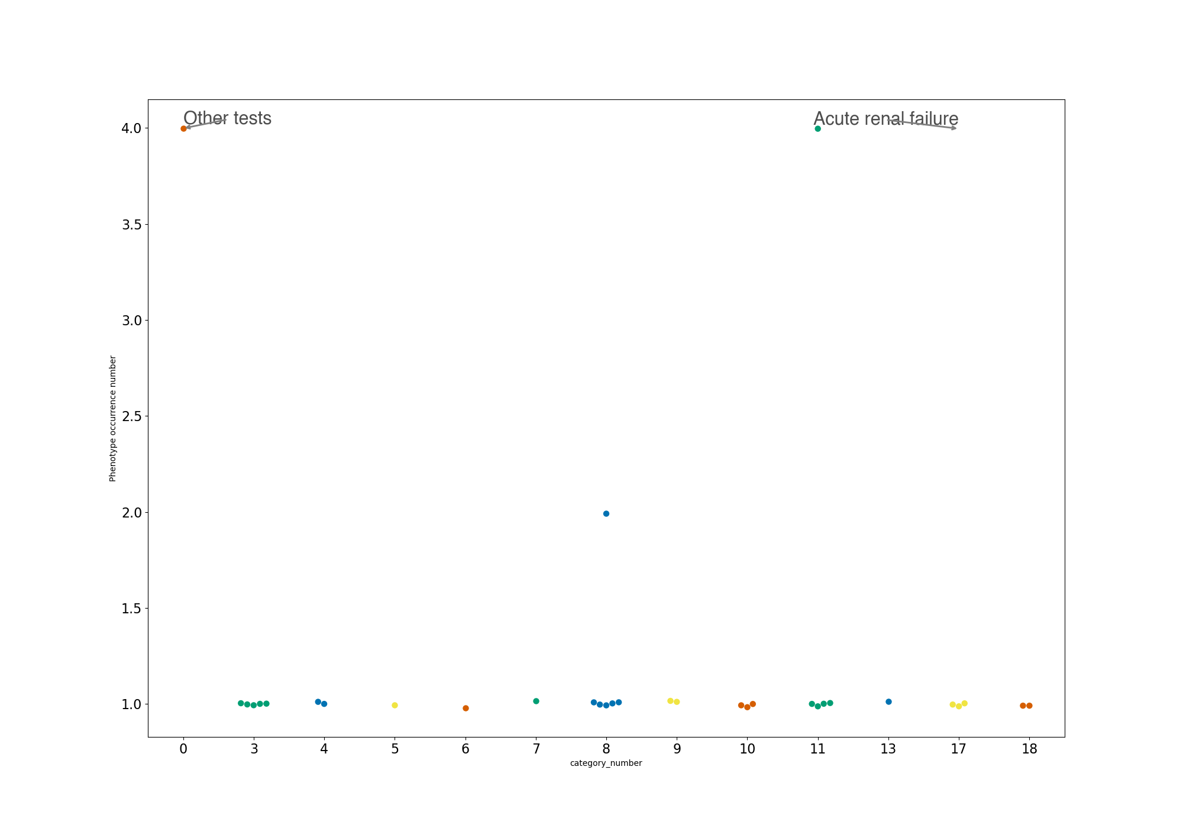The image size is (1183, 828).
Task: Click the lone orange point above category 6
Action: click(466, 708)
